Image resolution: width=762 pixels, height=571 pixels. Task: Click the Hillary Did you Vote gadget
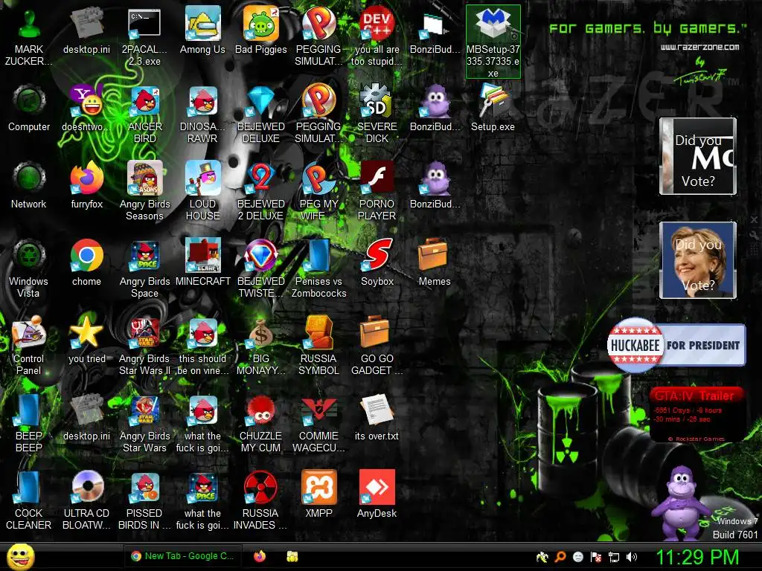pos(698,260)
